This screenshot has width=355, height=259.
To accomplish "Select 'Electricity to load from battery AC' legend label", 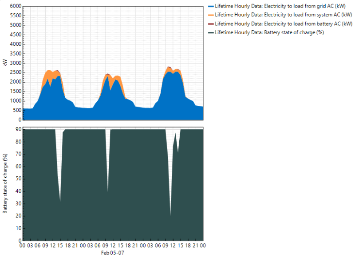I will tap(284, 24).
